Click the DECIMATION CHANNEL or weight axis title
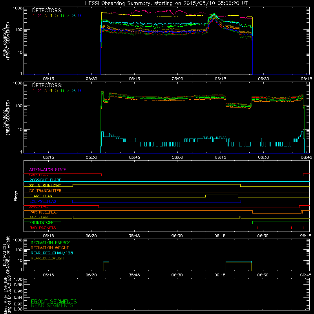Screen dimensions: 314x314 (6, 255)
